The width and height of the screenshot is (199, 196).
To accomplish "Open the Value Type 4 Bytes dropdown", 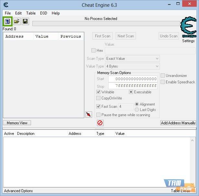I will click(132, 66).
